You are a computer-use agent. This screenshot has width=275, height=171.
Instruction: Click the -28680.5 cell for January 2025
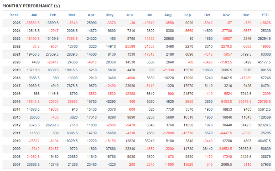pyautogui.click(x=32, y=23)
